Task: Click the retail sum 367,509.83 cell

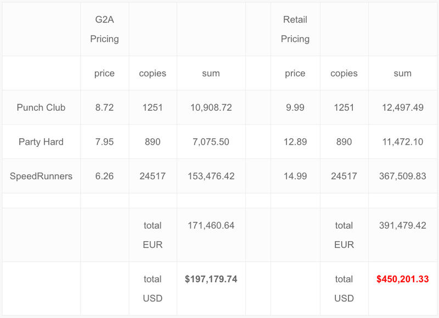Action: pos(403,176)
